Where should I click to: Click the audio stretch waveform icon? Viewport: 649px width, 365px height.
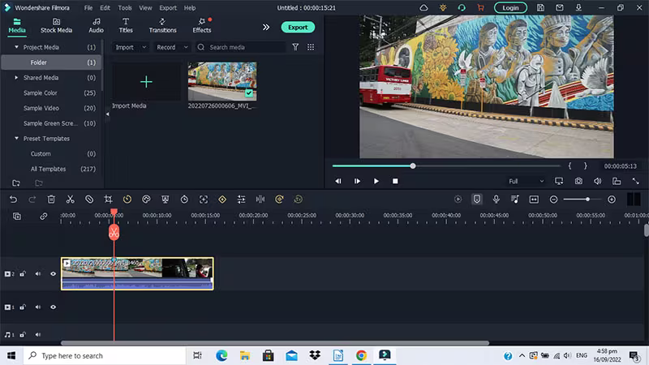(x=260, y=200)
